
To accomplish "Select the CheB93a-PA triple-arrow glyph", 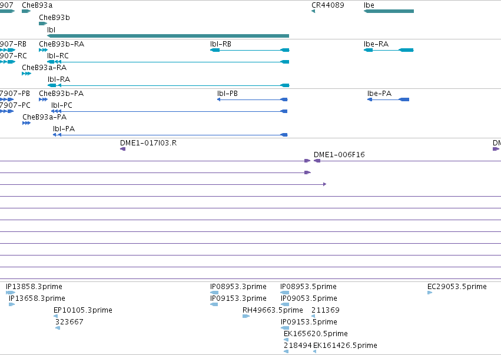I will tap(26, 124).
